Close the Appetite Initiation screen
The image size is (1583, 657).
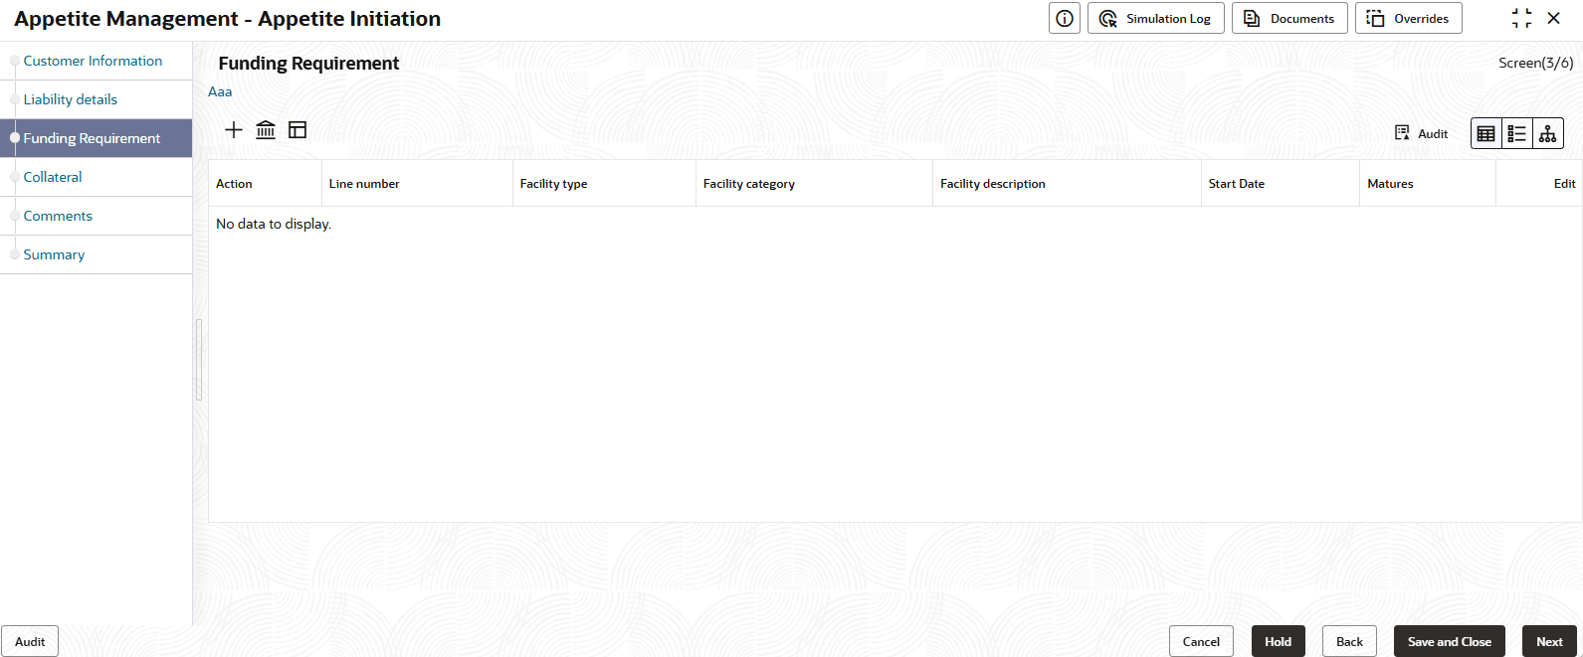pos(1554,18)
